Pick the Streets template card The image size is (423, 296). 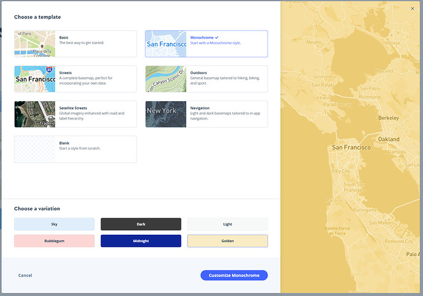[75, 79]
